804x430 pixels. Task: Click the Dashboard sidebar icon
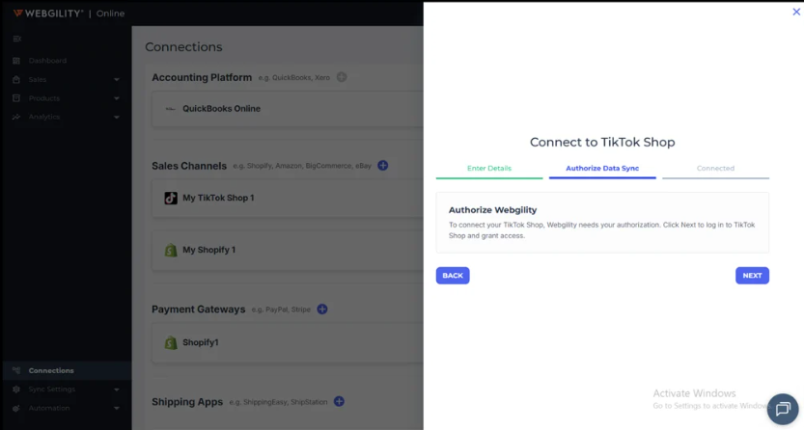click(x=16, y=61)
